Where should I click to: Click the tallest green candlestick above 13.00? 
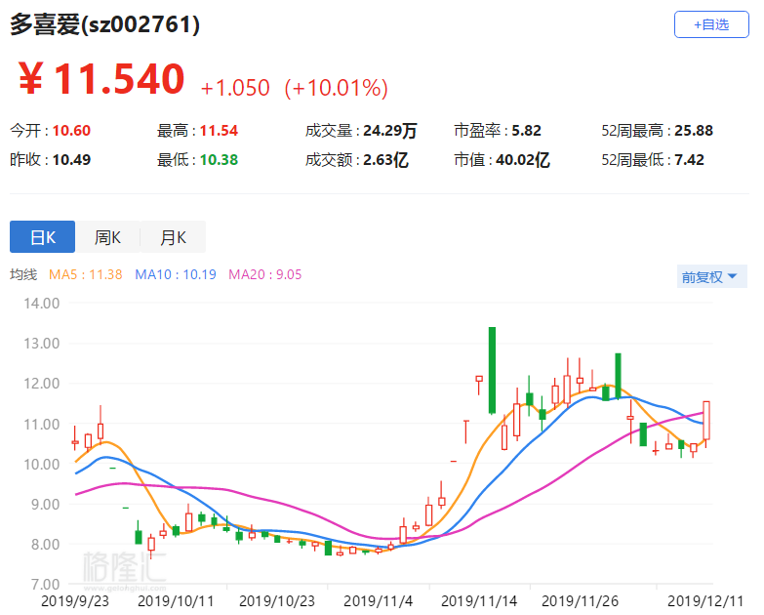click(492, 370)
